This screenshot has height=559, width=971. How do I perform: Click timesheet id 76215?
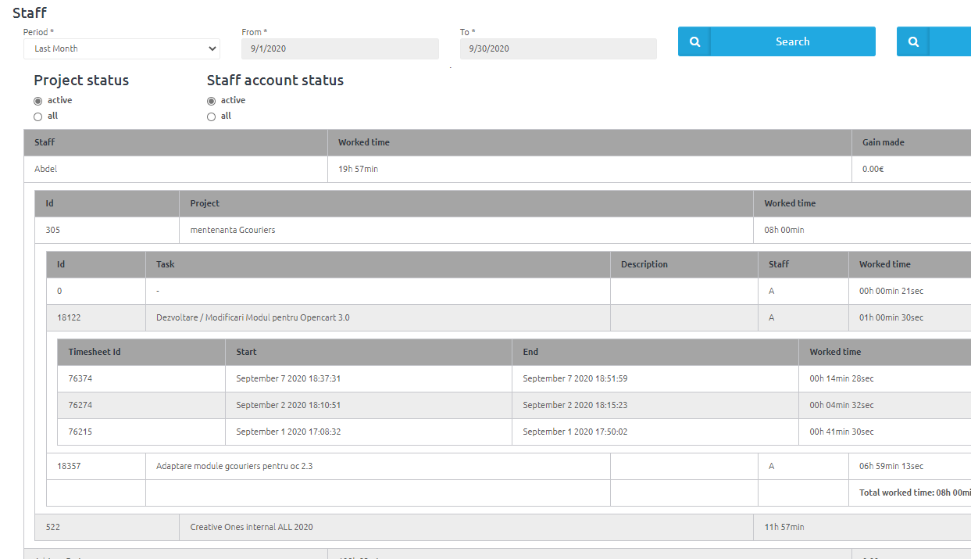tap(80, 432)
